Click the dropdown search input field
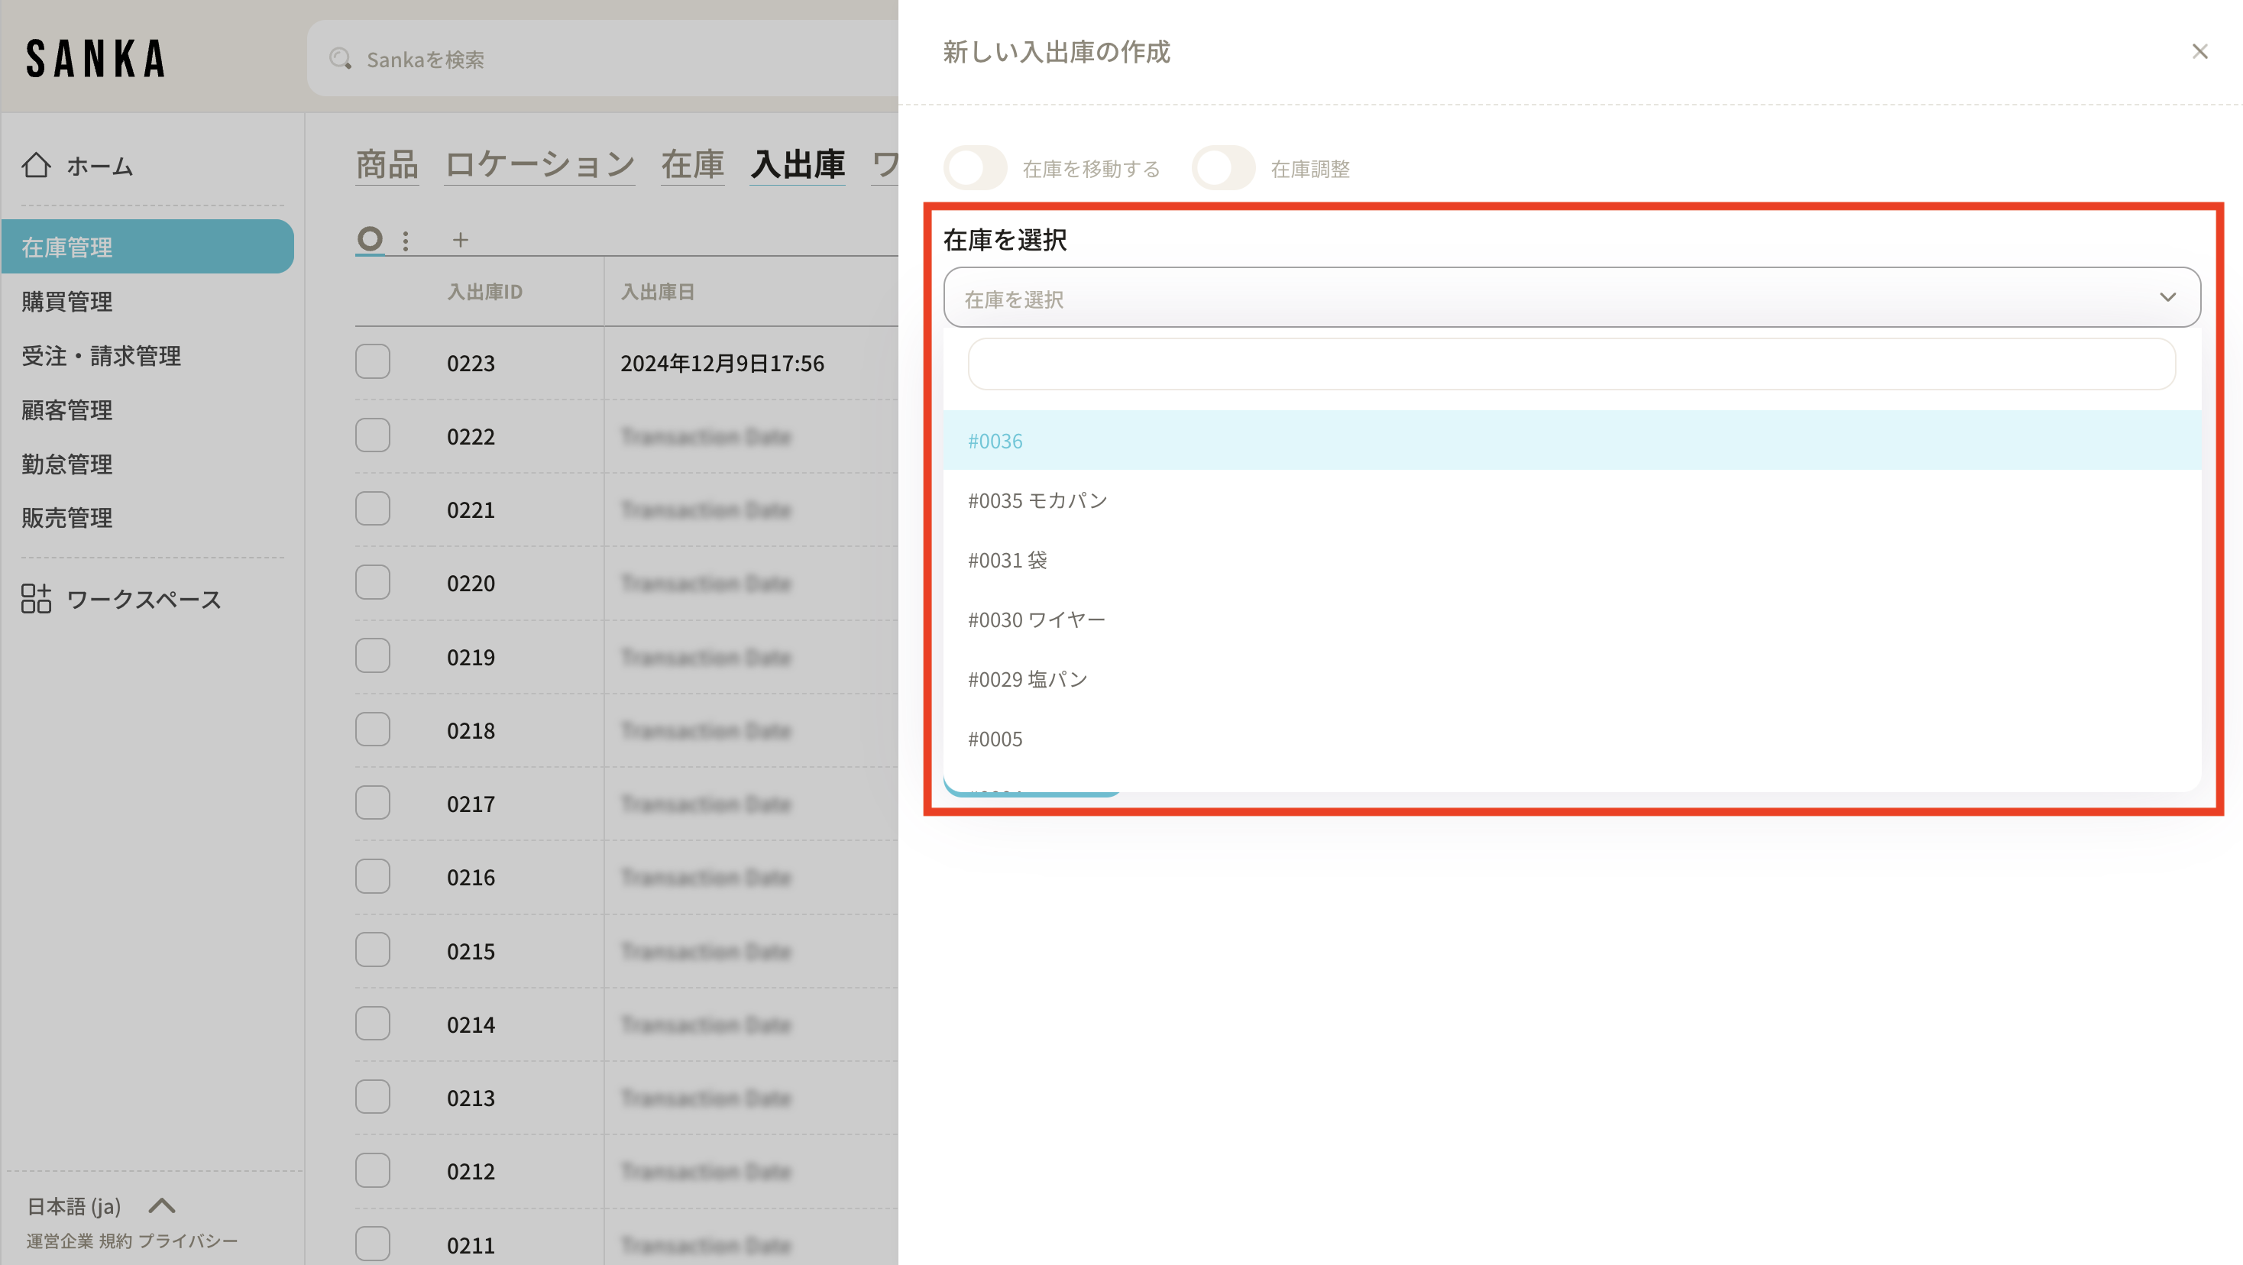The height and width of the screenshot is (1265, 2243). click(1571, 364)
